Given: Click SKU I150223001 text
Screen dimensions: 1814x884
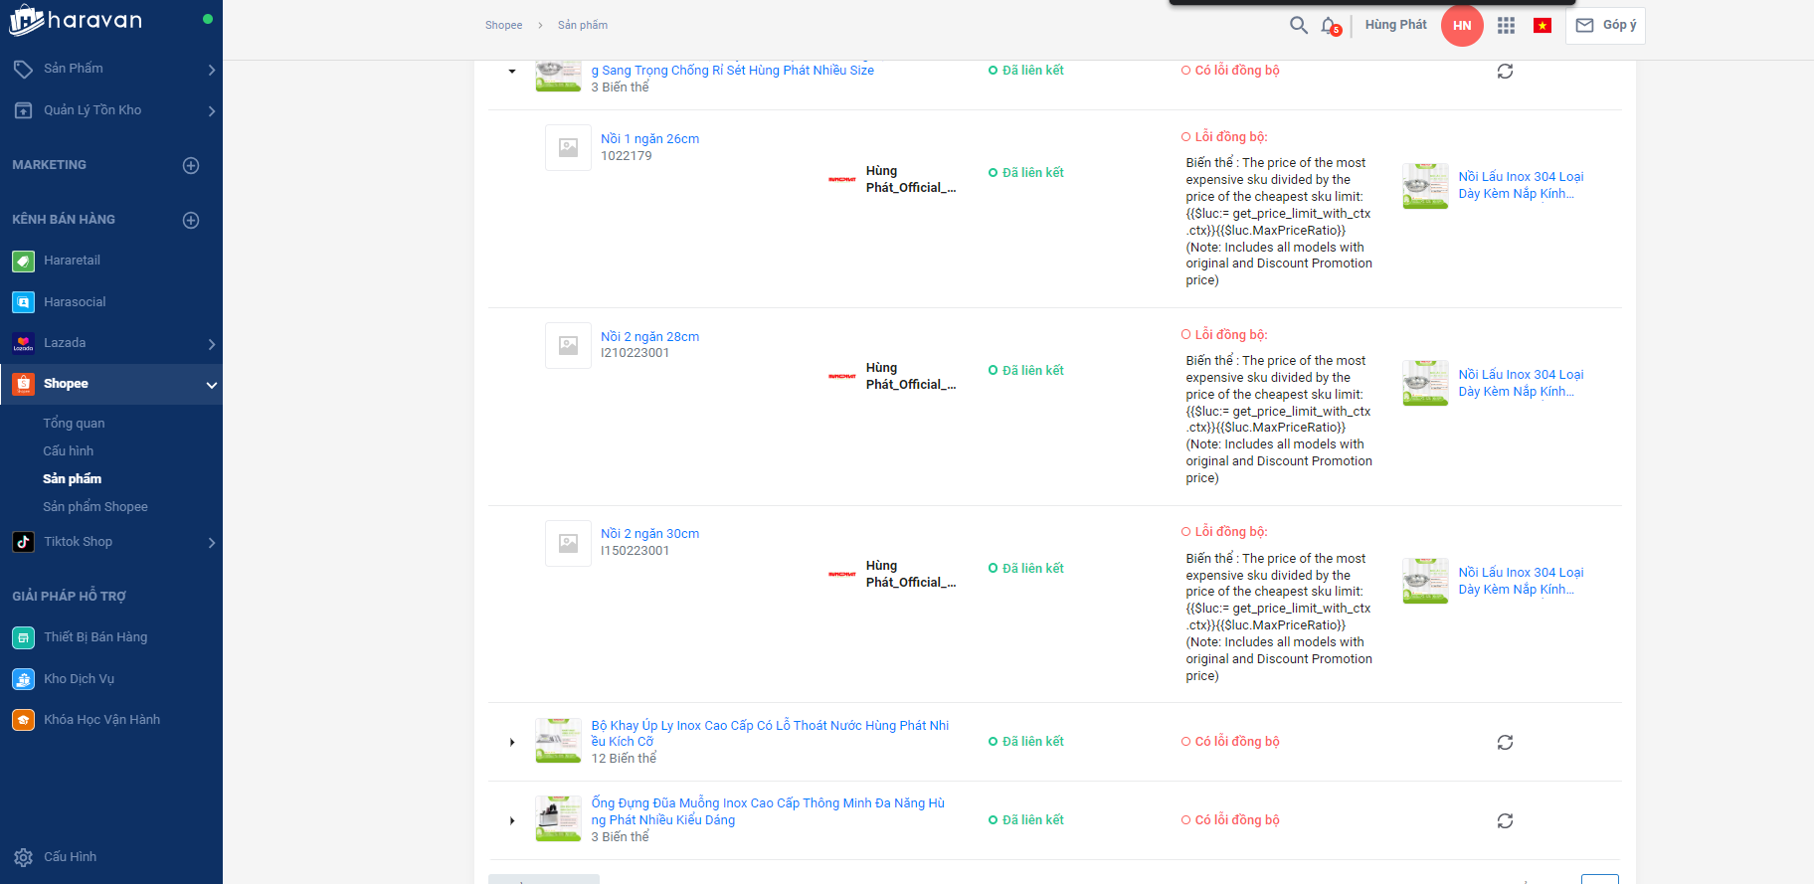Looking at the screenshot, I should pos(635,551).
